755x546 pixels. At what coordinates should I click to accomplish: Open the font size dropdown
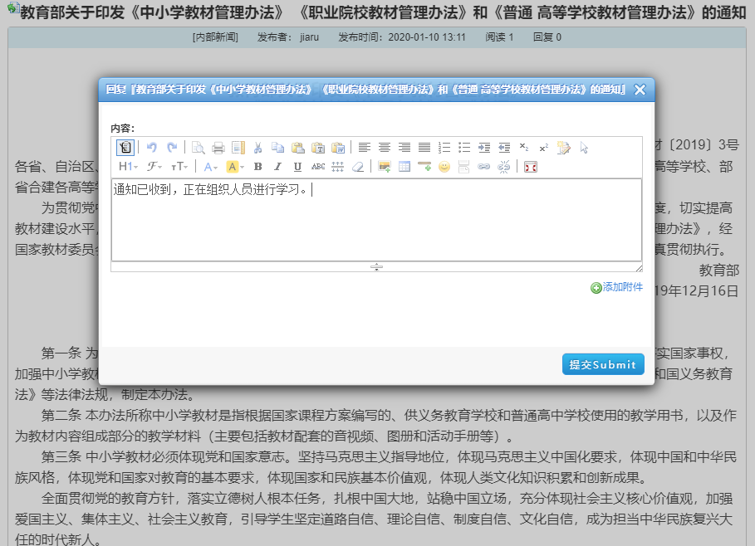click(180, 167)
